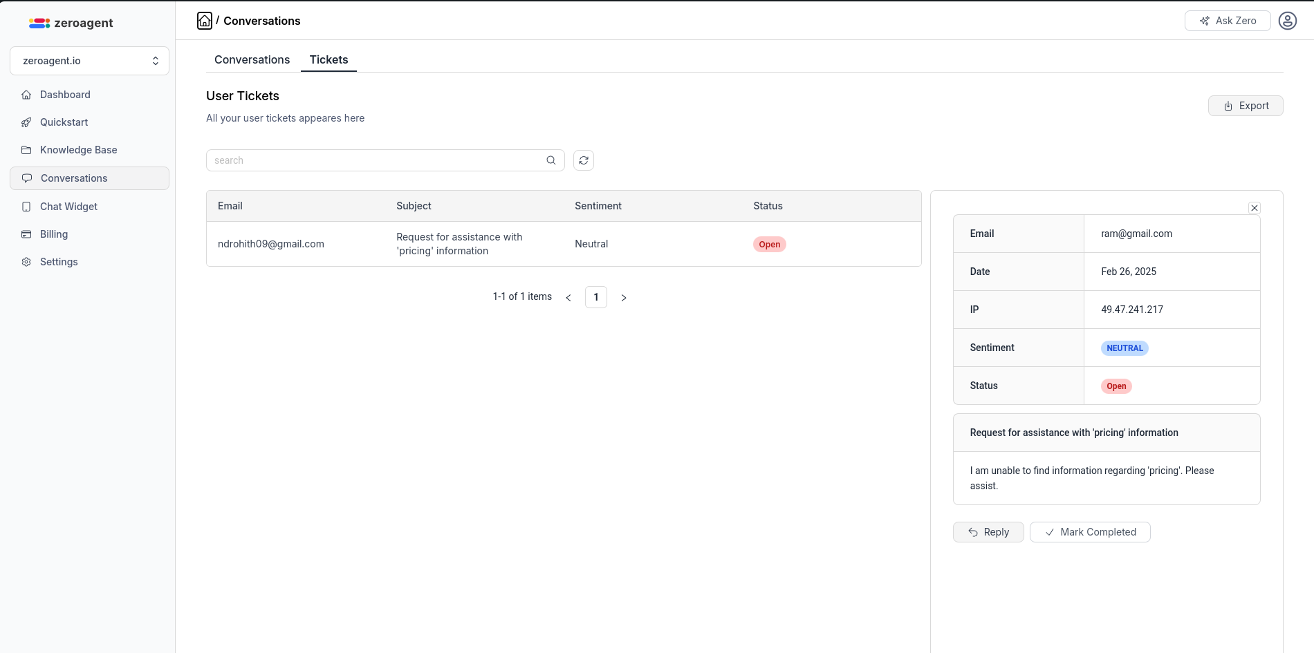Click the zeroagent logo icon

pos(39,23)
